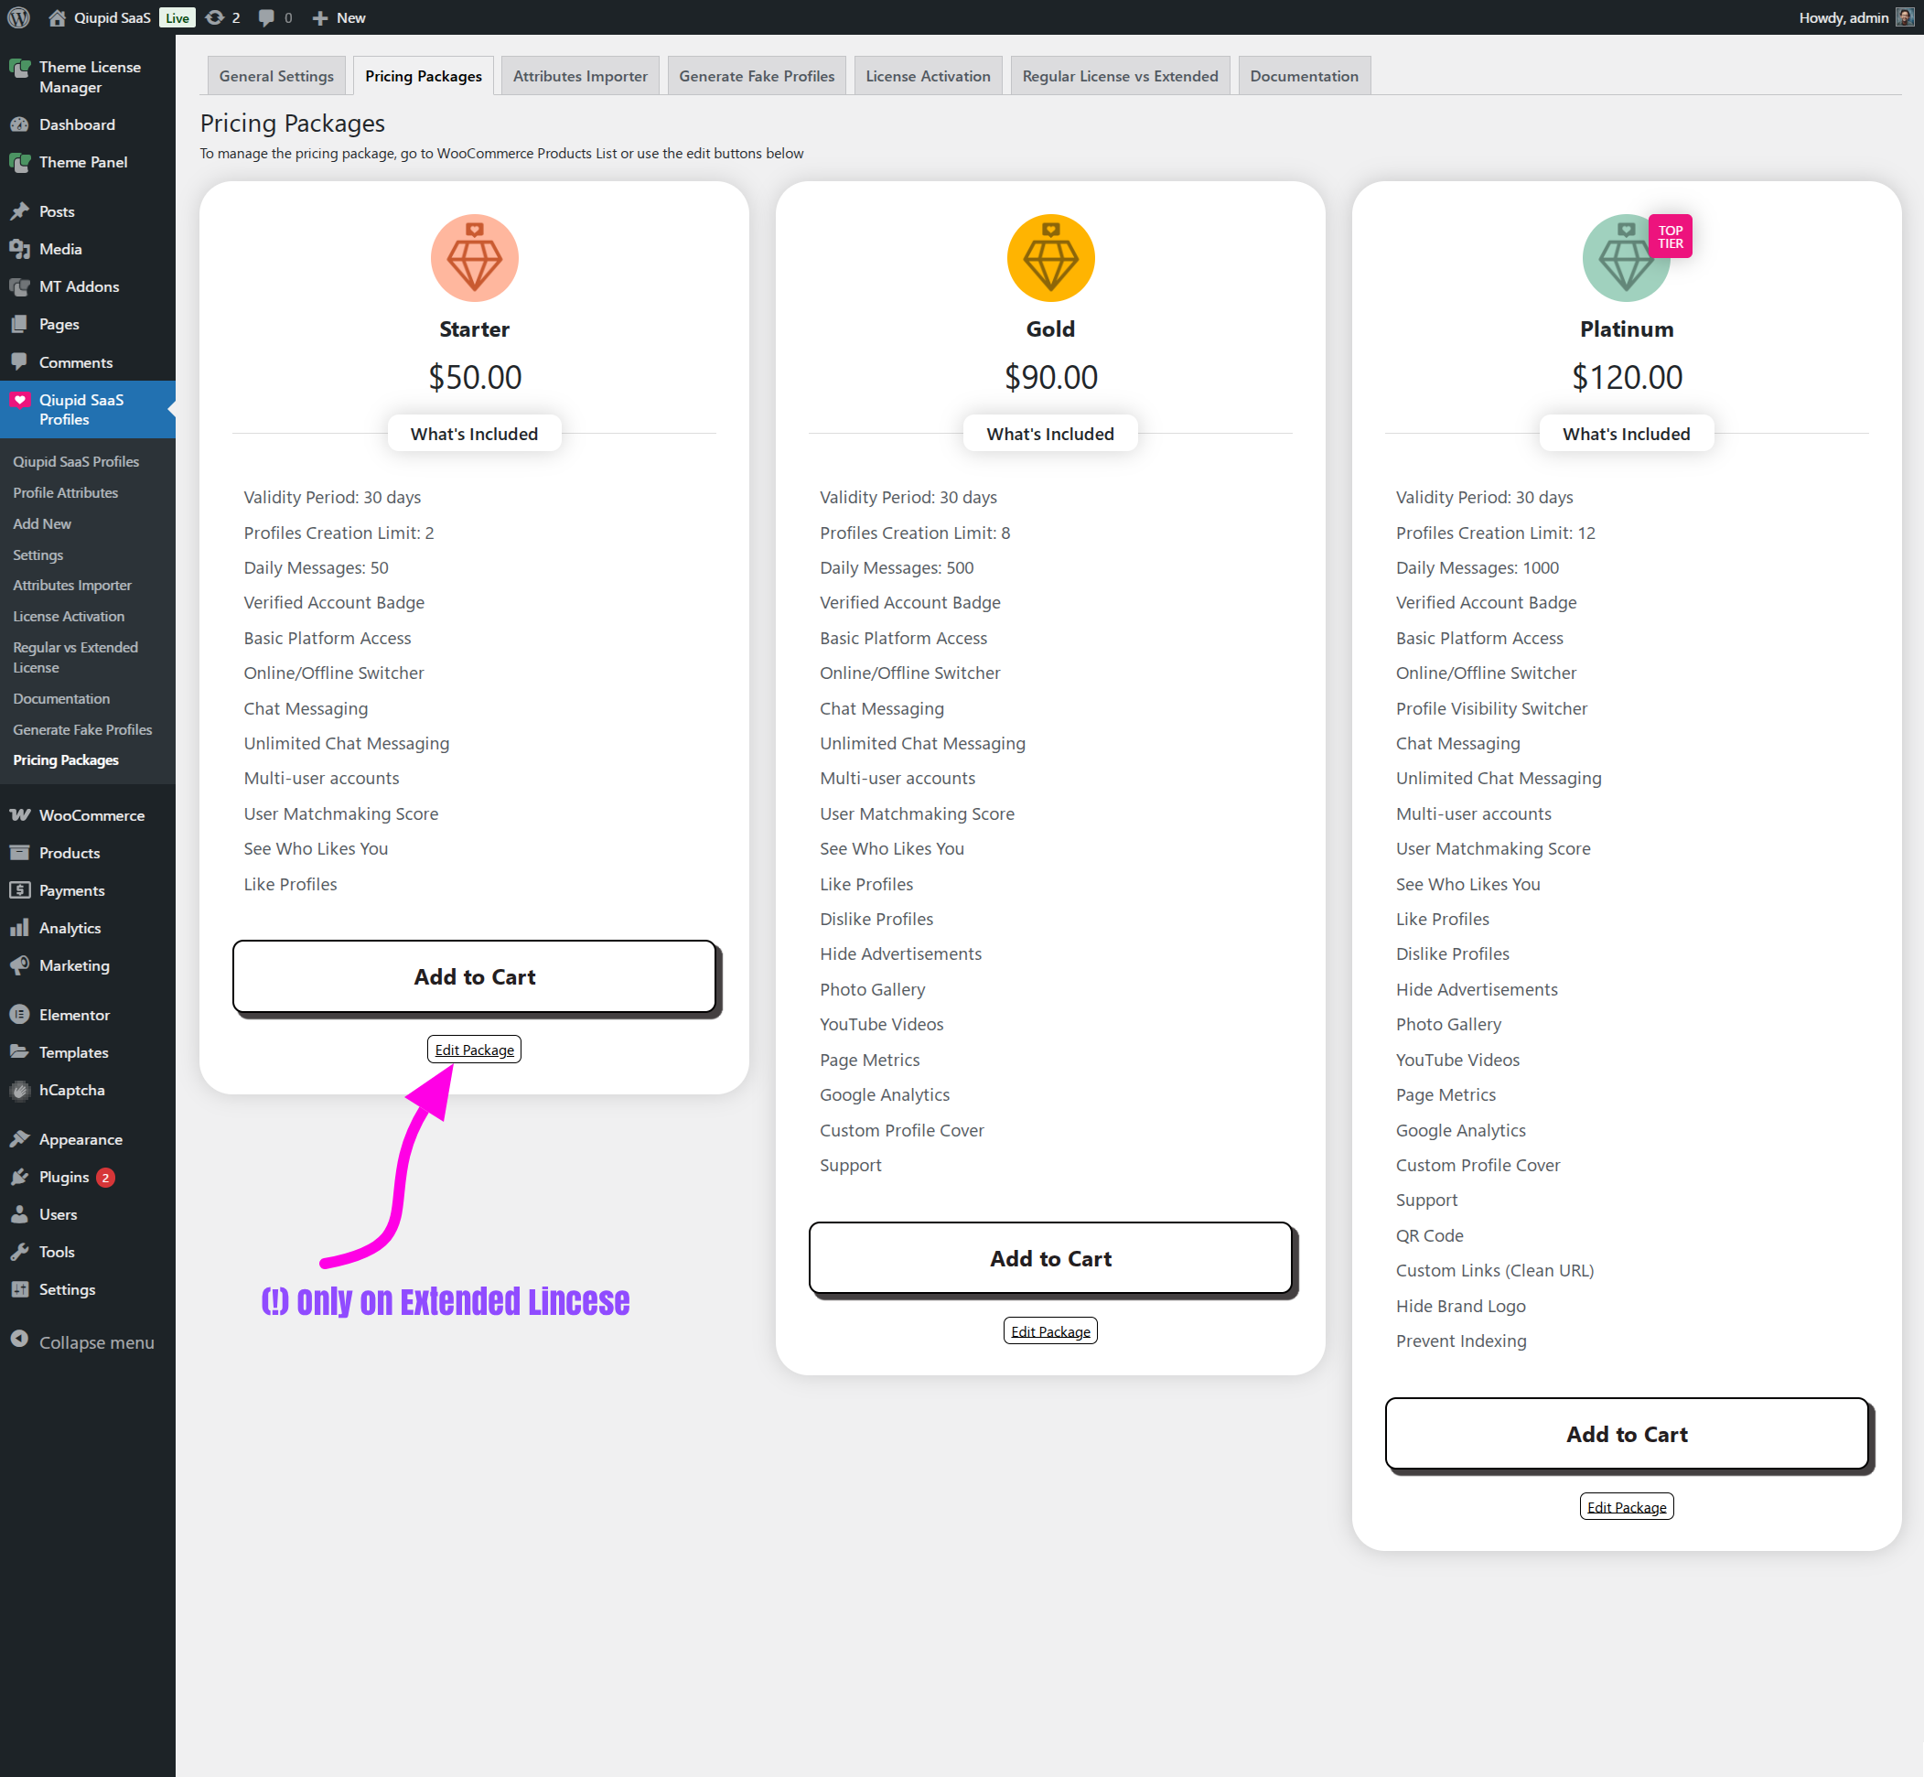Add the Gold package to cart
Screen dimensions: 1924x1777
pos(1050,1258)
